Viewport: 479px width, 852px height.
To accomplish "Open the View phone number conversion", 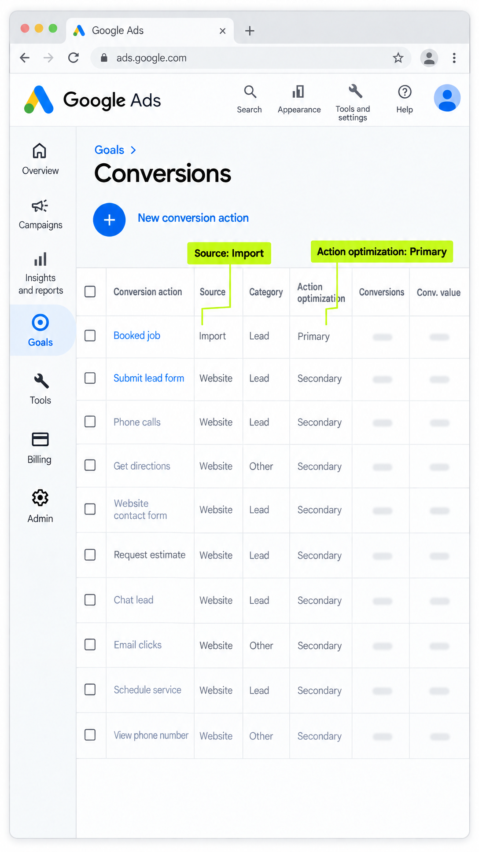I will (151, 735).
